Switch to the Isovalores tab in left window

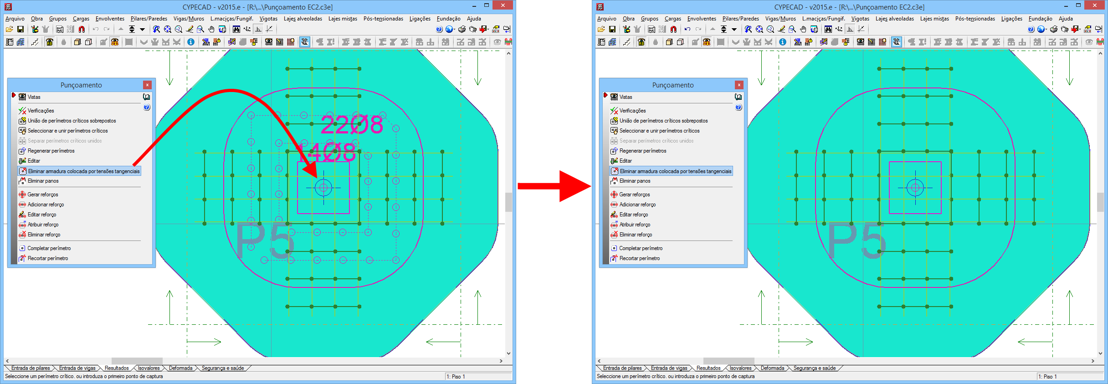(149, 368)
